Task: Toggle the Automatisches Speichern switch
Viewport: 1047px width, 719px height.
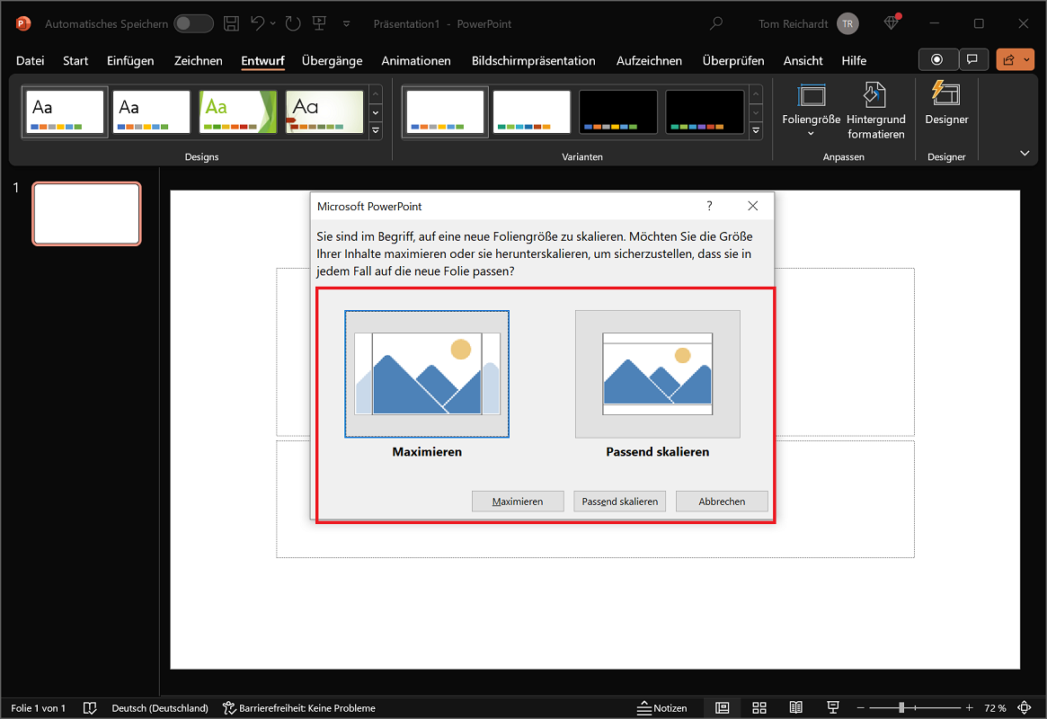Action: (x=193, y=23)
